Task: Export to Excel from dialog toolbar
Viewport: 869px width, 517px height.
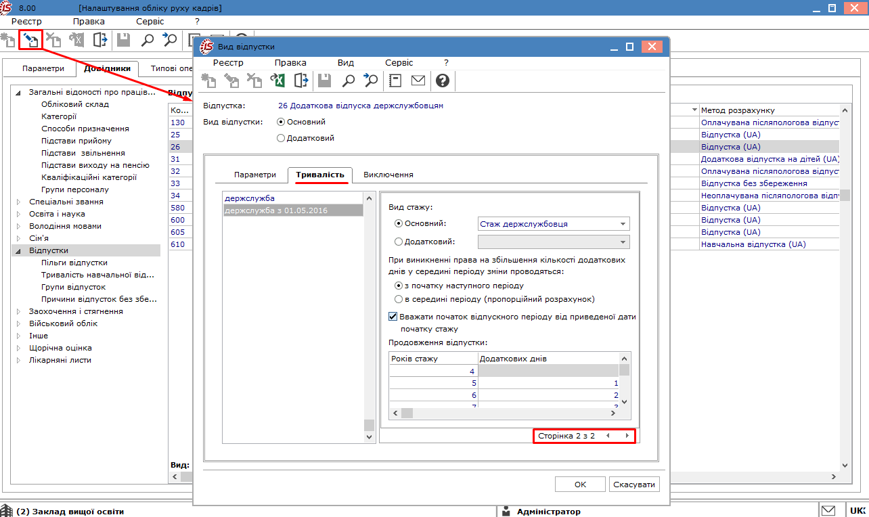Action: tap(277, 81)
